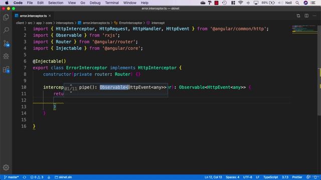
Task: Open the notifications bell in status bar
Action: click(315, 177)
